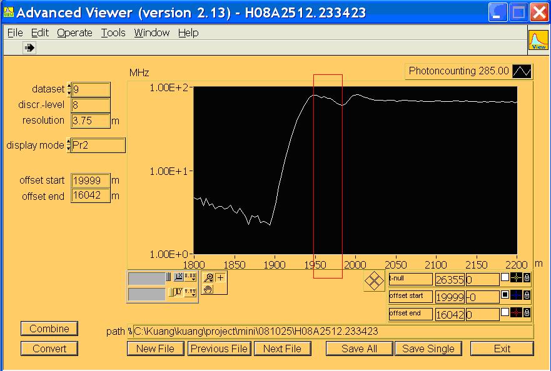Click the dataset stepper arrows

tap(69, 89)
